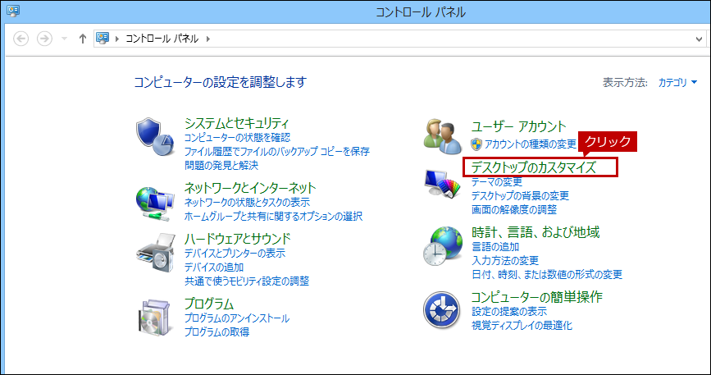Click 入力方法の変更 link

[505, 261]
